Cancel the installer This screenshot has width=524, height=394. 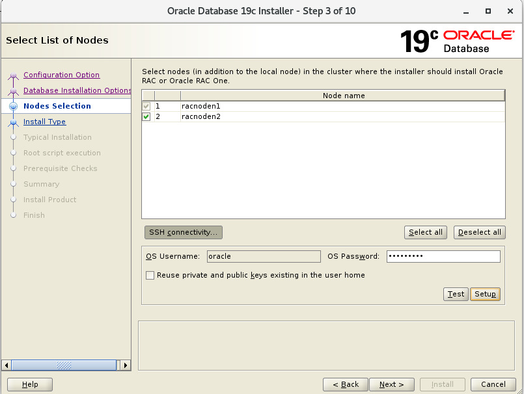(493, 385)
